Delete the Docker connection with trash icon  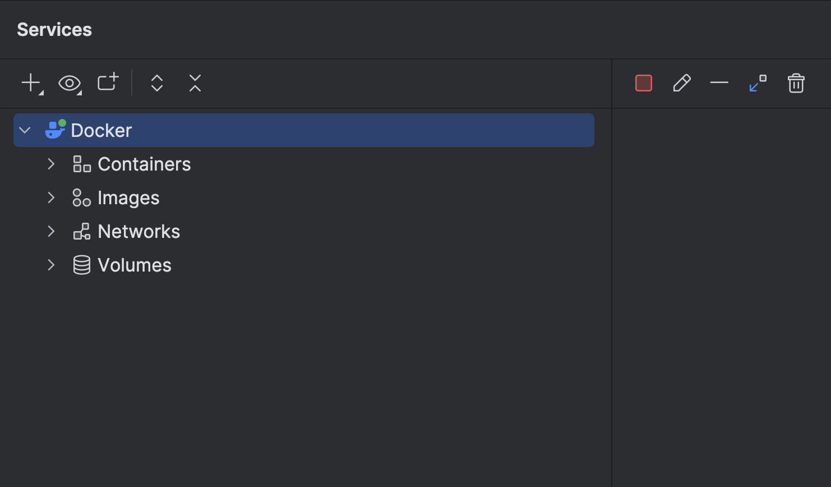point(796,83)
